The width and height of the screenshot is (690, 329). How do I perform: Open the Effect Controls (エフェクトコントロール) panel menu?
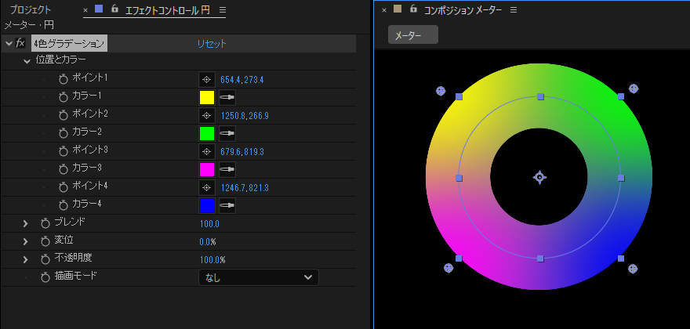tap(223, 10)
